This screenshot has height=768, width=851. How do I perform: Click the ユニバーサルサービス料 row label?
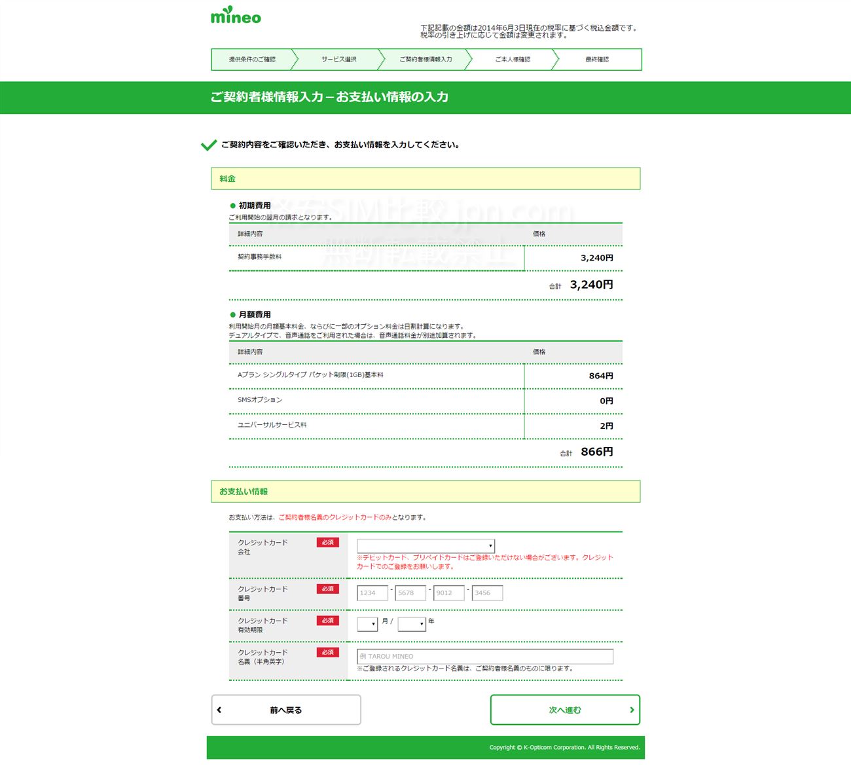272,425
